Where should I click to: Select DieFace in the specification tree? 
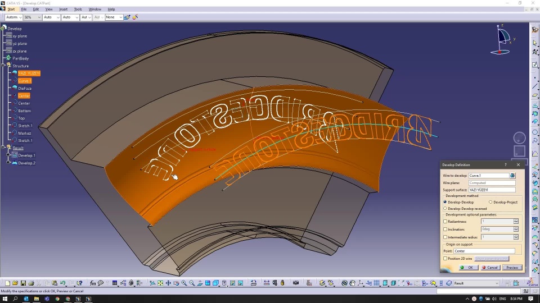tap(25, 88)
